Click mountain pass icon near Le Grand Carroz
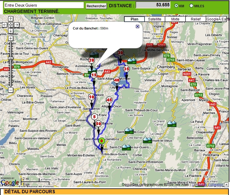 click(172, 124)
